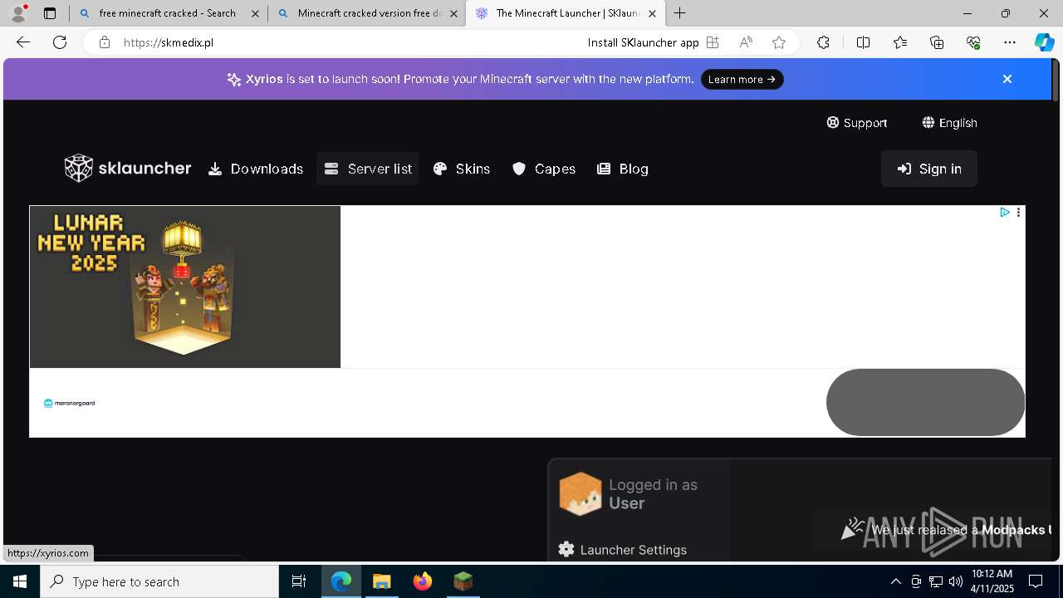Open the Server list page
This screenshot has height=598, width=1063.
[x=368, y=169]
